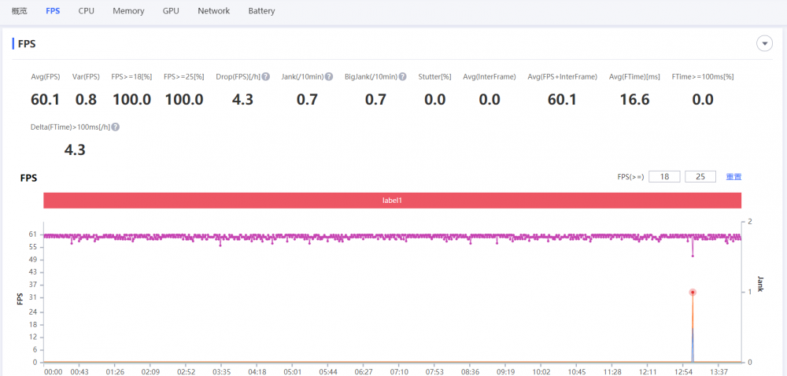Viewport: 787px width, 376px height.
Task: Click the FPS dip point near 12:54
Action: click(x=693, y=256)
